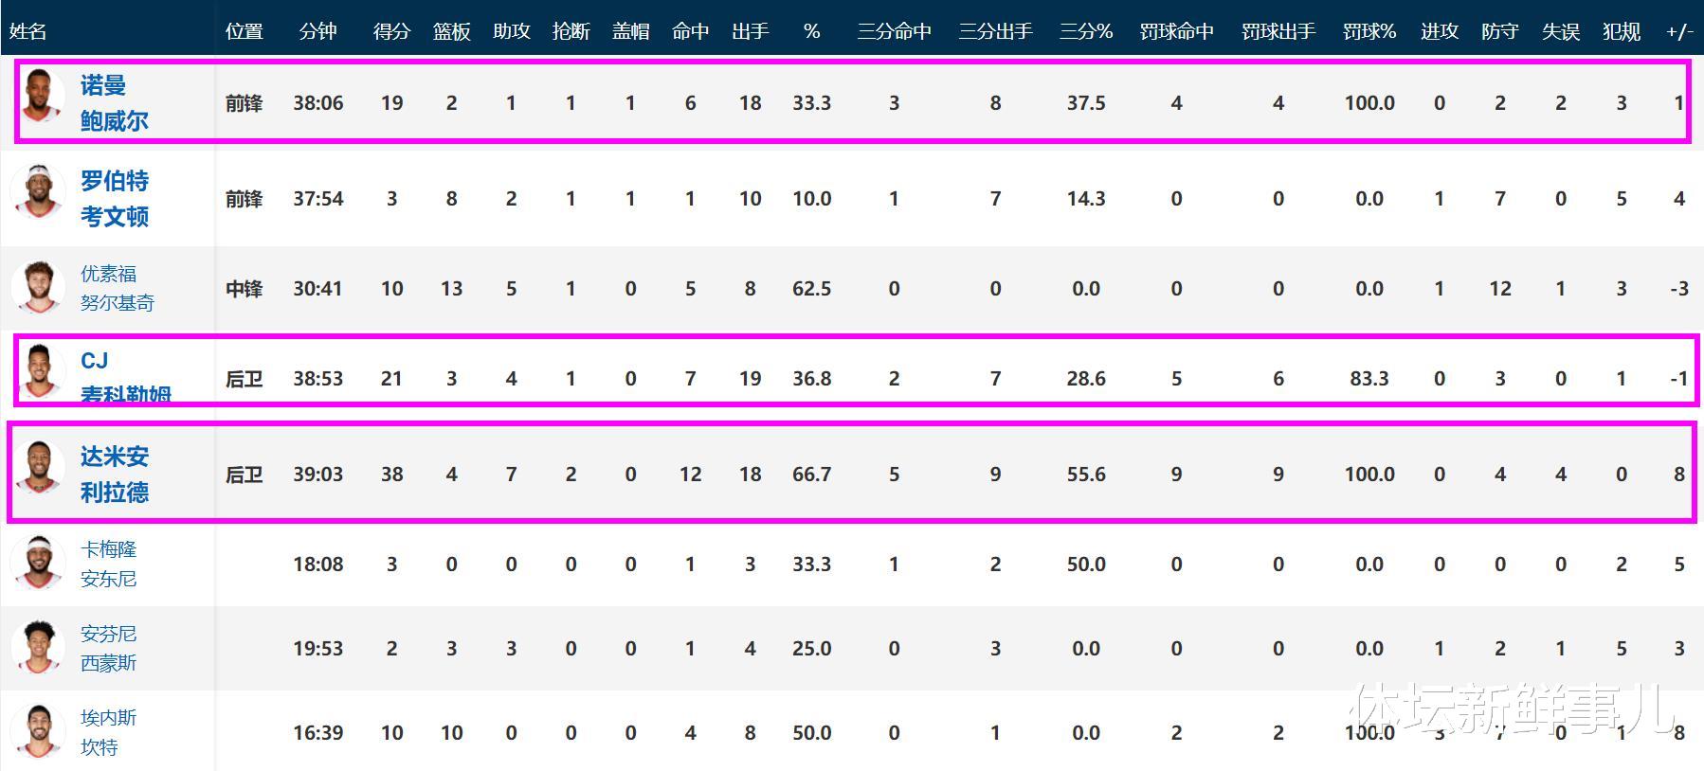Click Norman Powell's (诺曼 鲍威尔) avatar photo

40,96
